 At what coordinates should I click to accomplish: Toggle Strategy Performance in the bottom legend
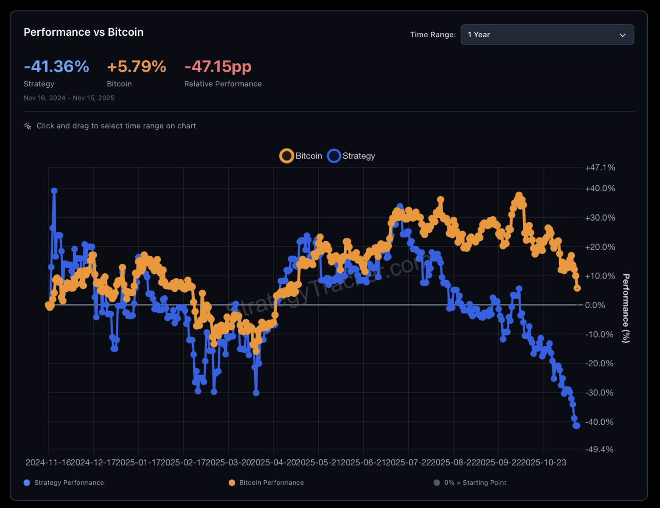point(64,483)
